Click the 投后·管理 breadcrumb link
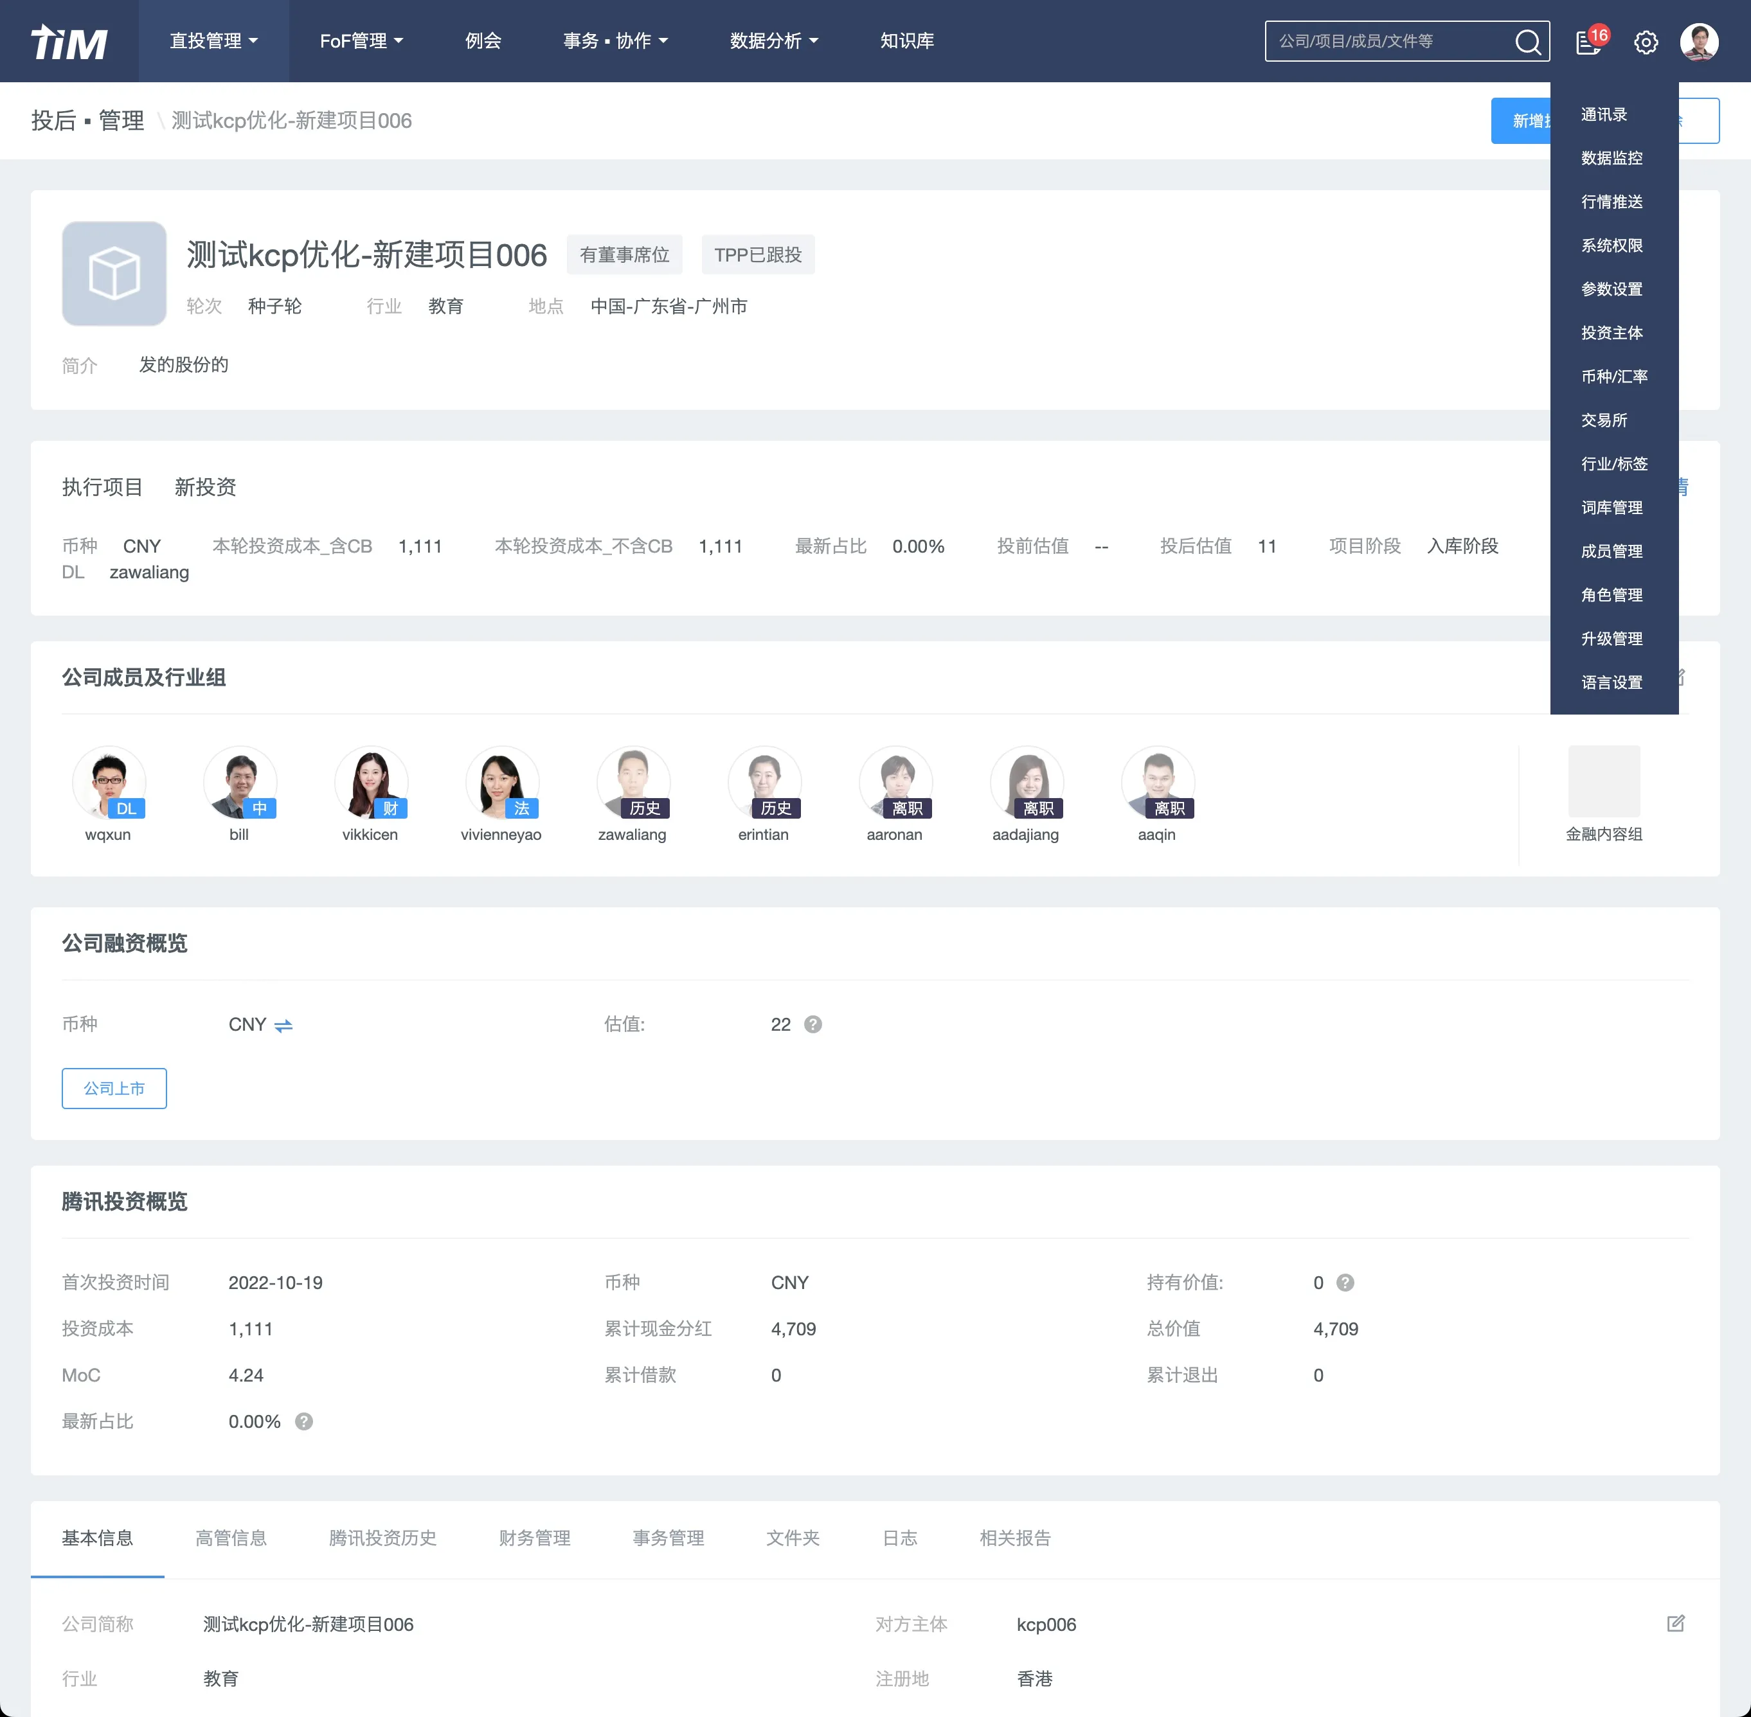1751x1717 pixels. (87, 121)
